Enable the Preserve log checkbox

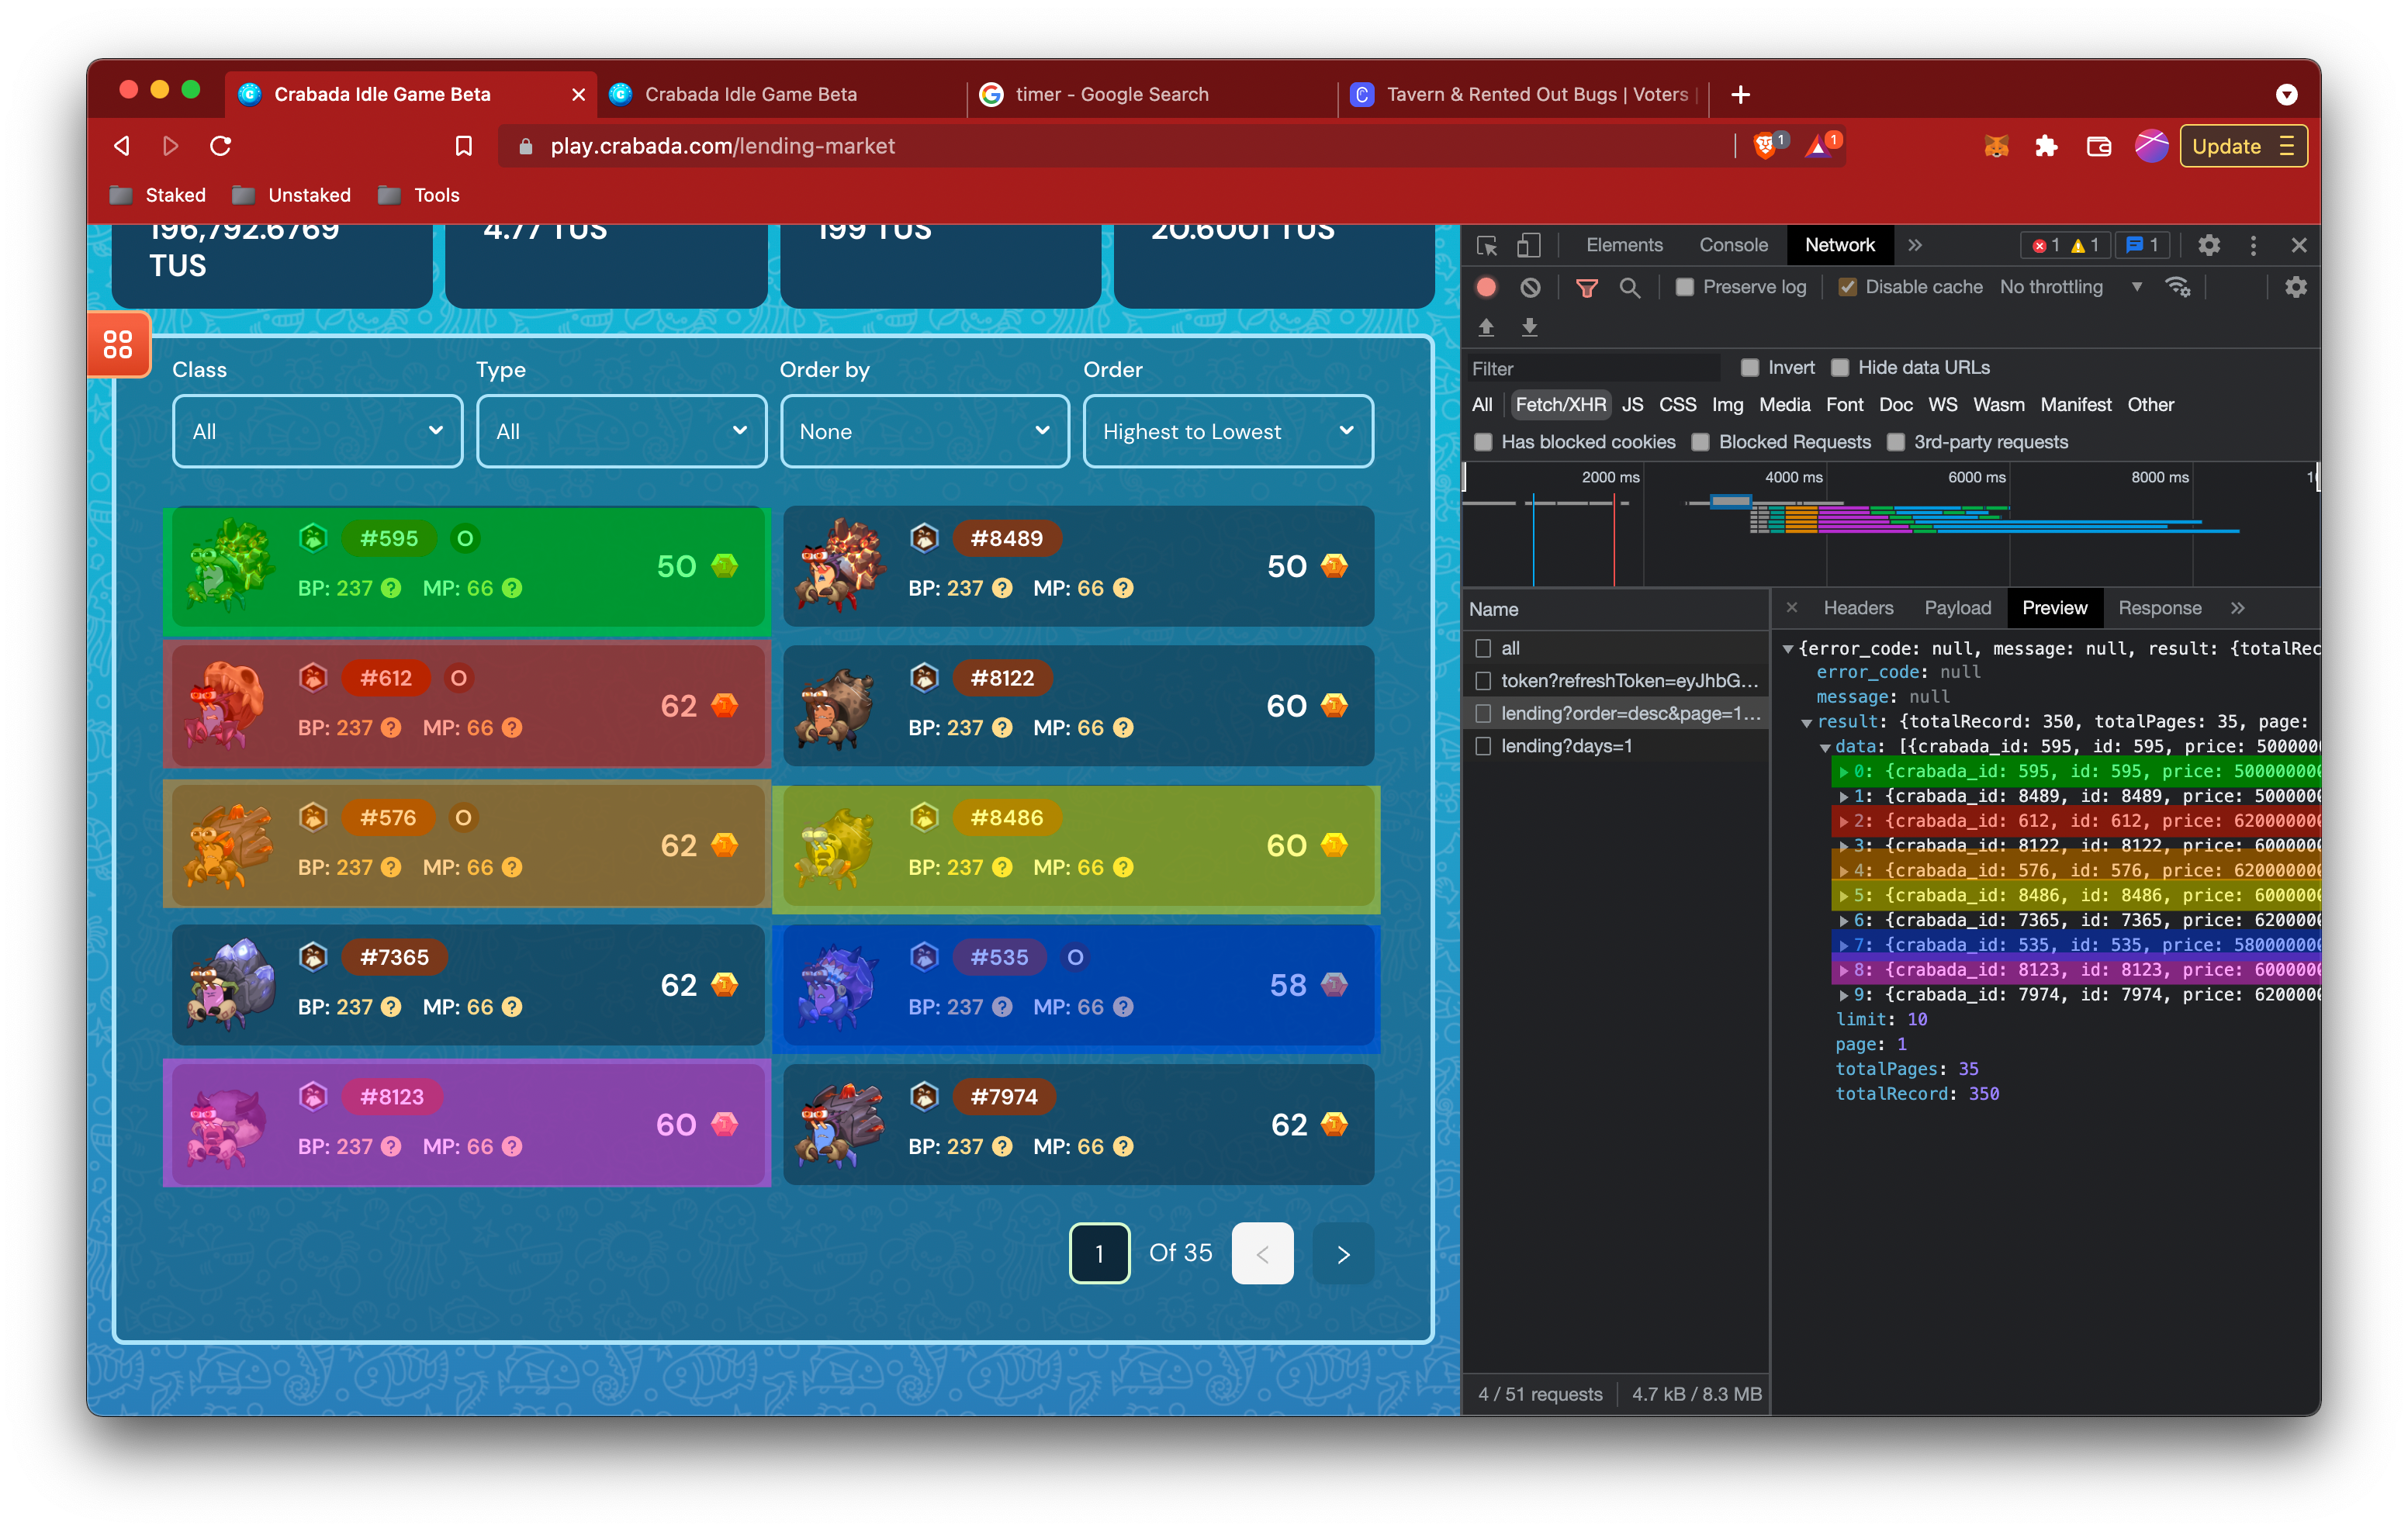[x=1684, y=287]
